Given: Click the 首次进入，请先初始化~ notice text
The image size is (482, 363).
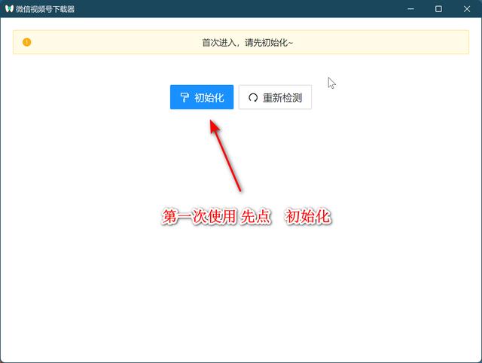Looking at the screenshot, I should click(248, 42).
